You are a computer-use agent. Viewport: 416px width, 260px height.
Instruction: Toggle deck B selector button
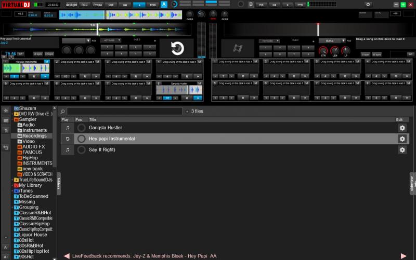(x=251, y=4)
